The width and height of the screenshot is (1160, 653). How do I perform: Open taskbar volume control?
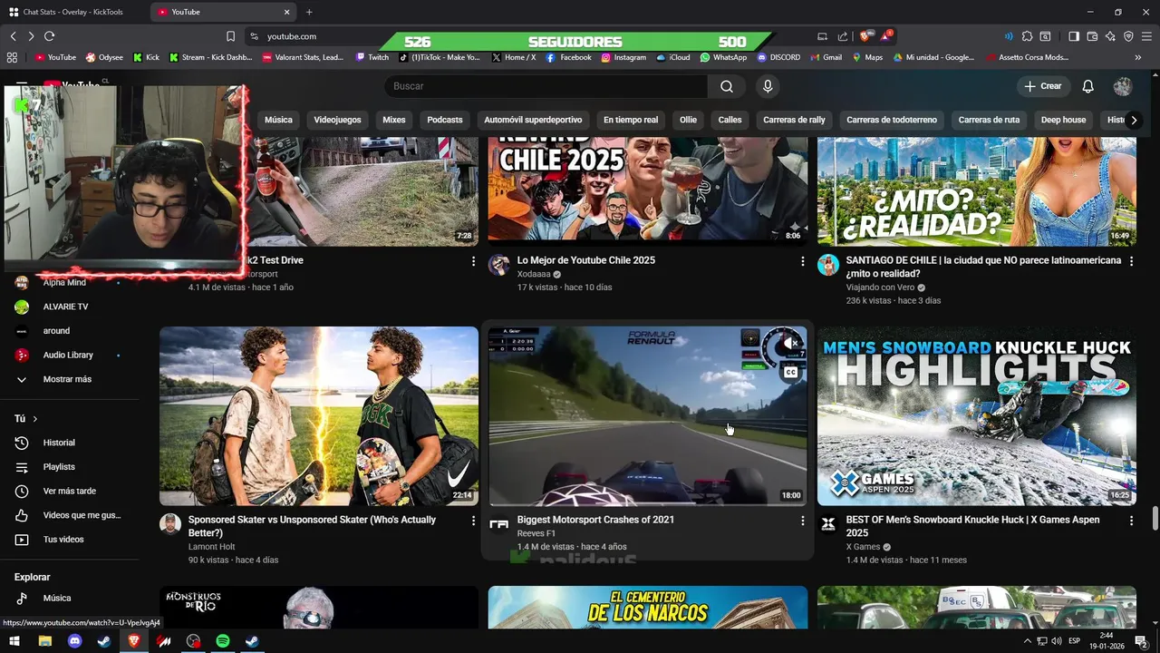click(x=1057, y=641)
